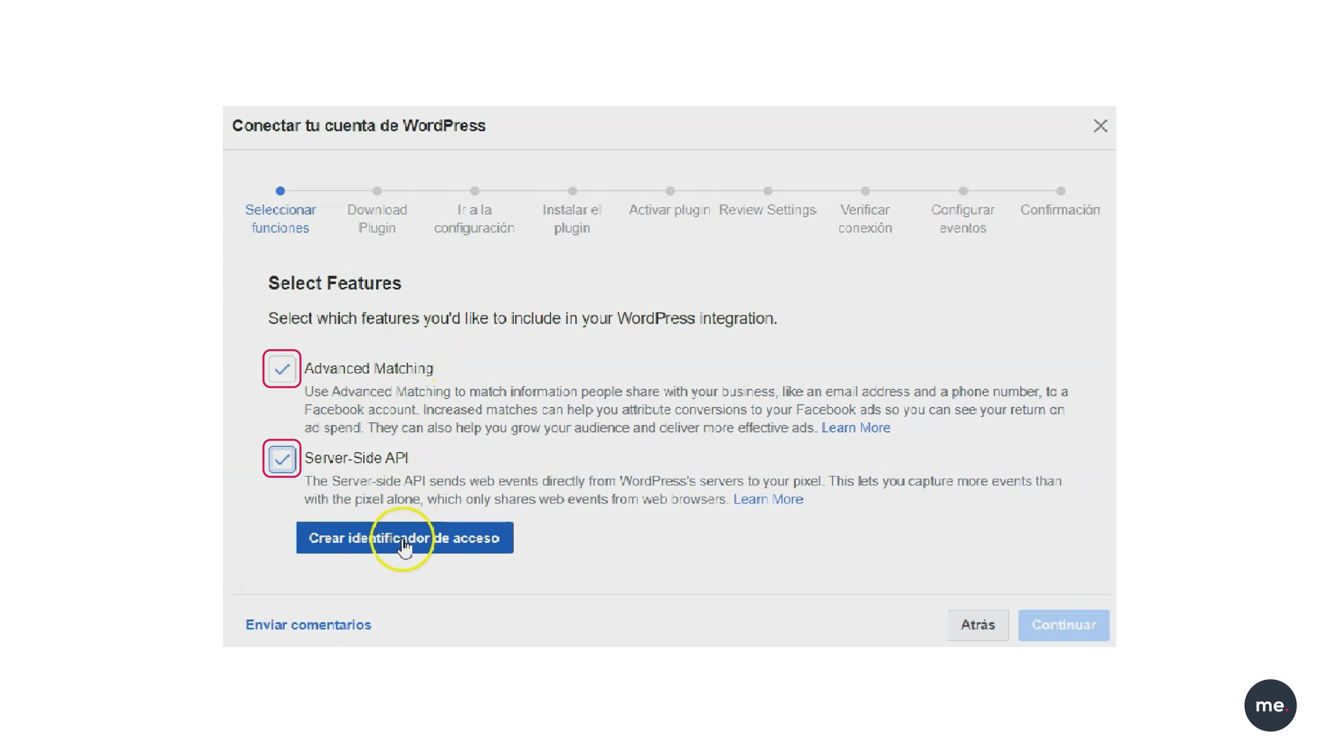The image size is (1339, 753).
Task: Toggle the Server-Side API checkbox
Action: click(x=282, y=459)
